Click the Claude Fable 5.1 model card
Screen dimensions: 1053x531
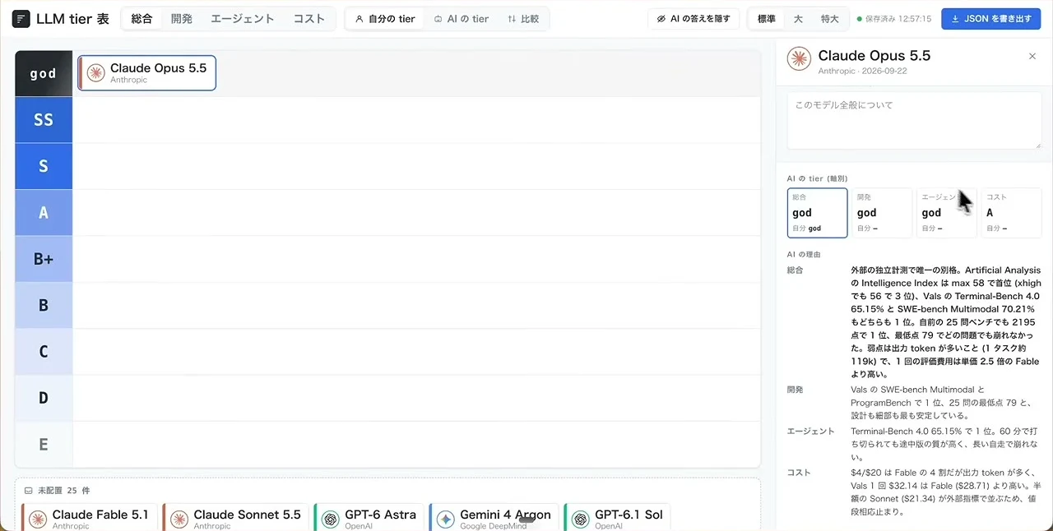tap(90, 517)
